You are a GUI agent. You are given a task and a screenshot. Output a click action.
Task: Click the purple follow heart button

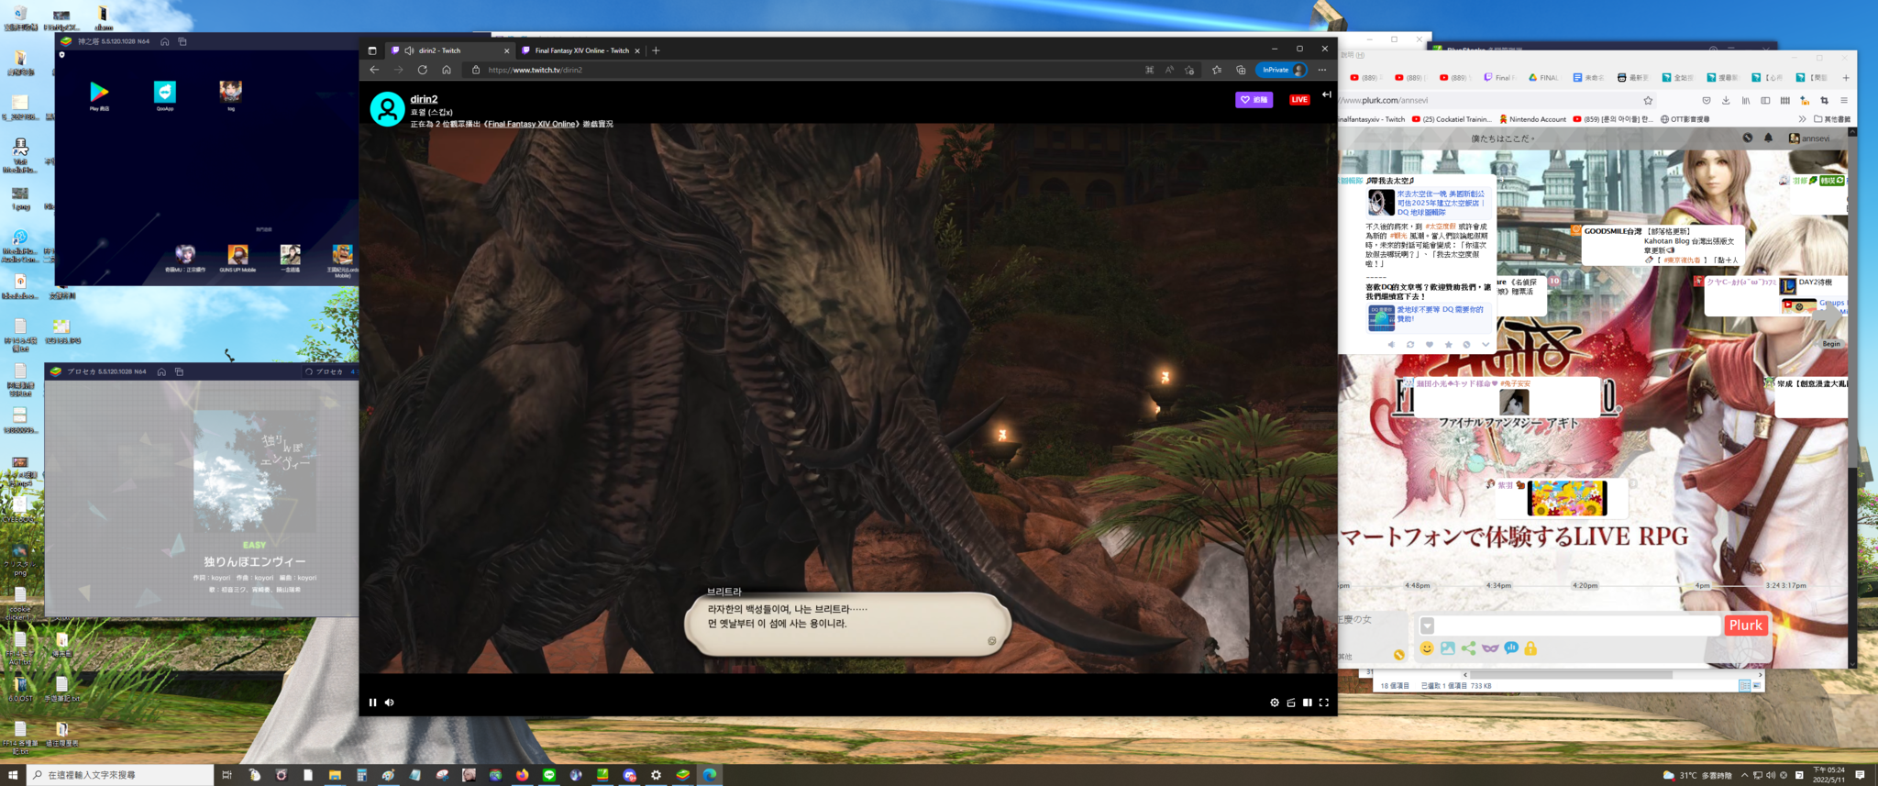1254,99
